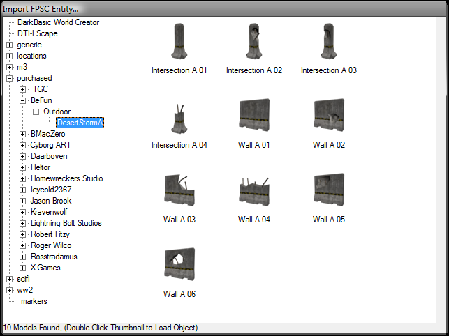The image size is (449, 336).
Task: Collapse the purchased folder node
Action: coord(10,78)
